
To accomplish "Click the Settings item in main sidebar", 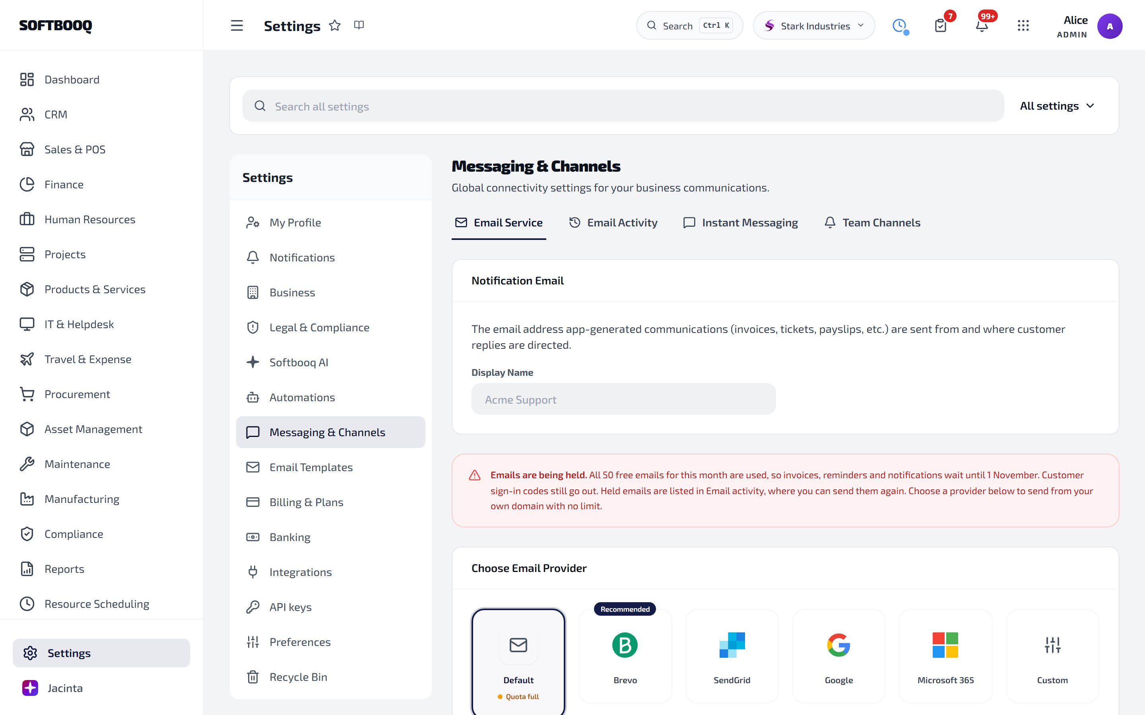I will point(101,653).
